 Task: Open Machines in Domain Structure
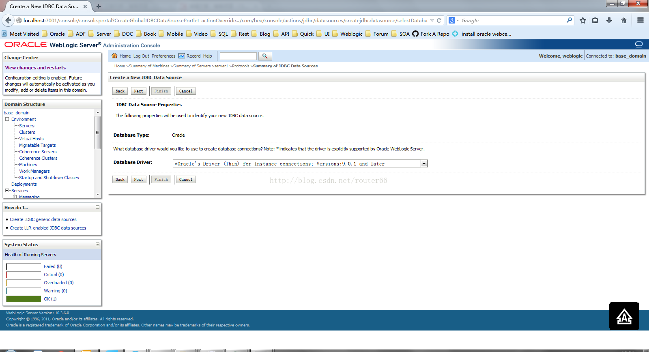[x=28, y=165]
